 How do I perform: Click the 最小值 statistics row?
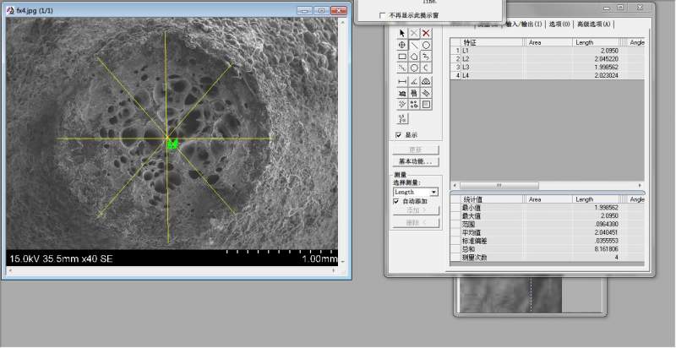(x=548, y=208)
